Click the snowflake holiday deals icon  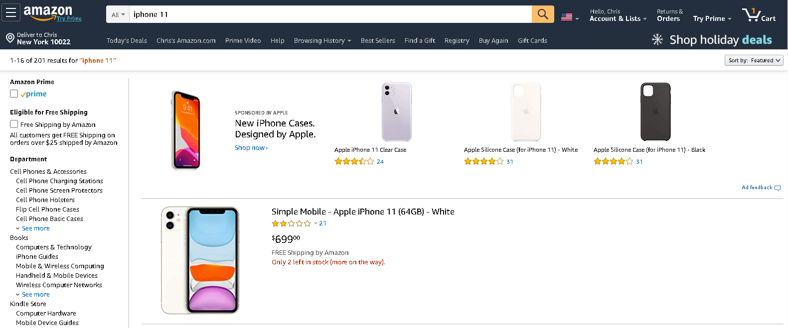coord(657,40)
